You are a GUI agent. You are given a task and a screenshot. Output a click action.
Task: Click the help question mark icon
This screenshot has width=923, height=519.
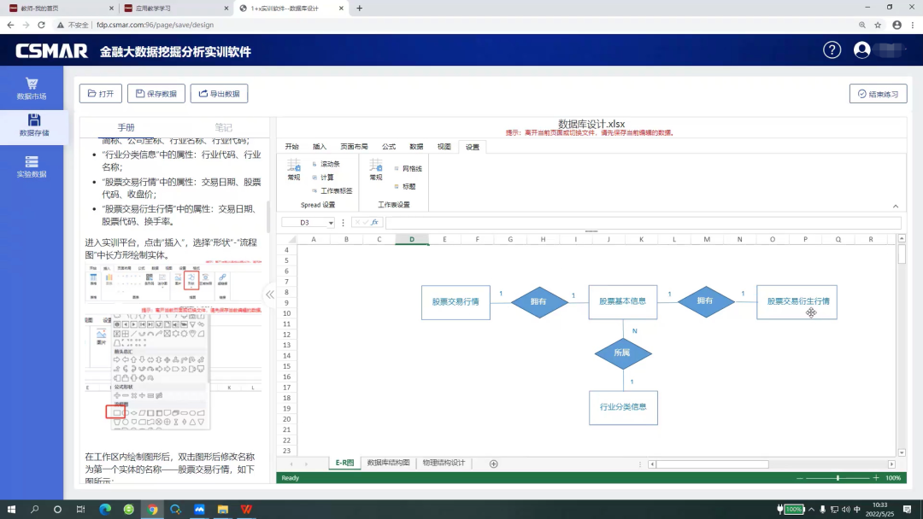coord(832,50)
